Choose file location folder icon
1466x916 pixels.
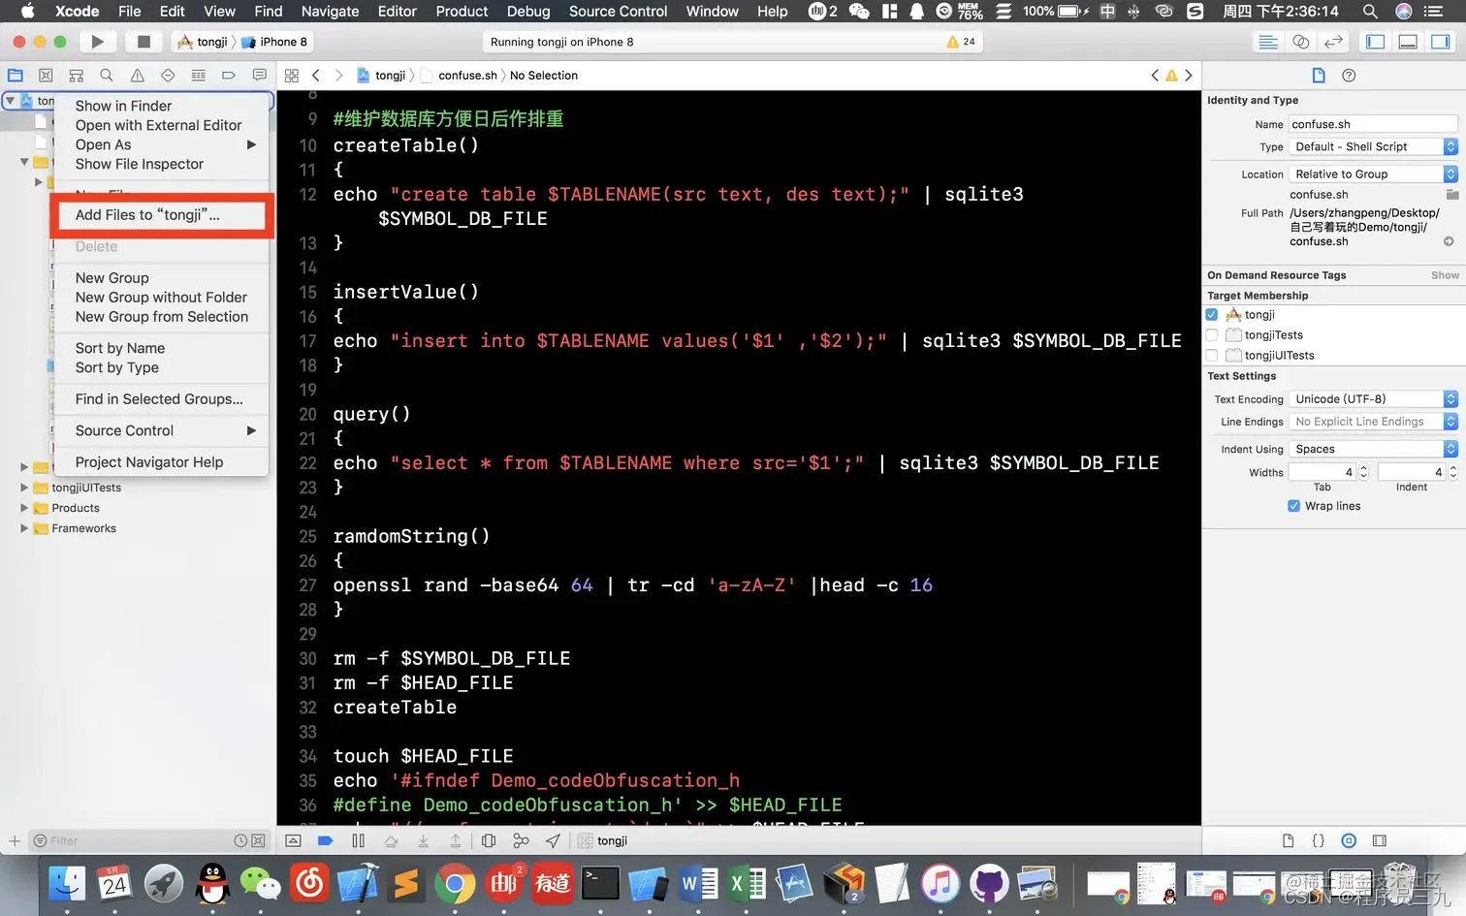coord(1451,195)
